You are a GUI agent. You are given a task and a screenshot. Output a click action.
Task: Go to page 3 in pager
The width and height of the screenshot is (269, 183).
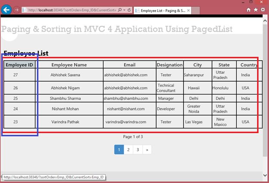[x=138, y=149]
